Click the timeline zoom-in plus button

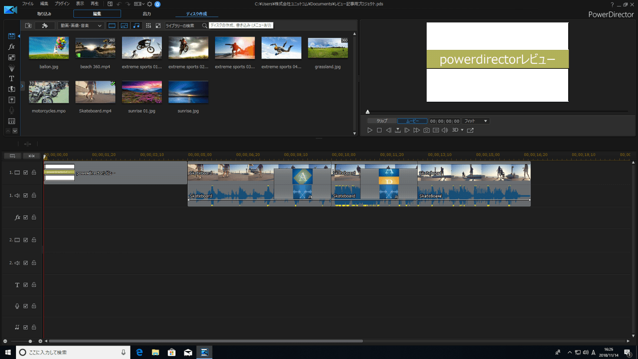pos(40,341)
